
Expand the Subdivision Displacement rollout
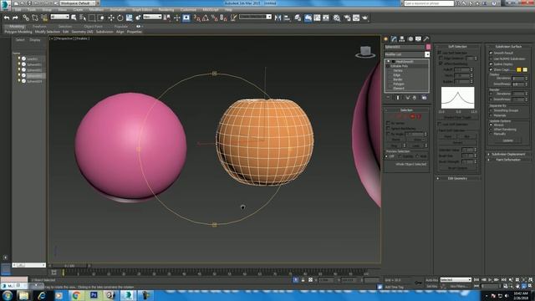coord(508,154)
